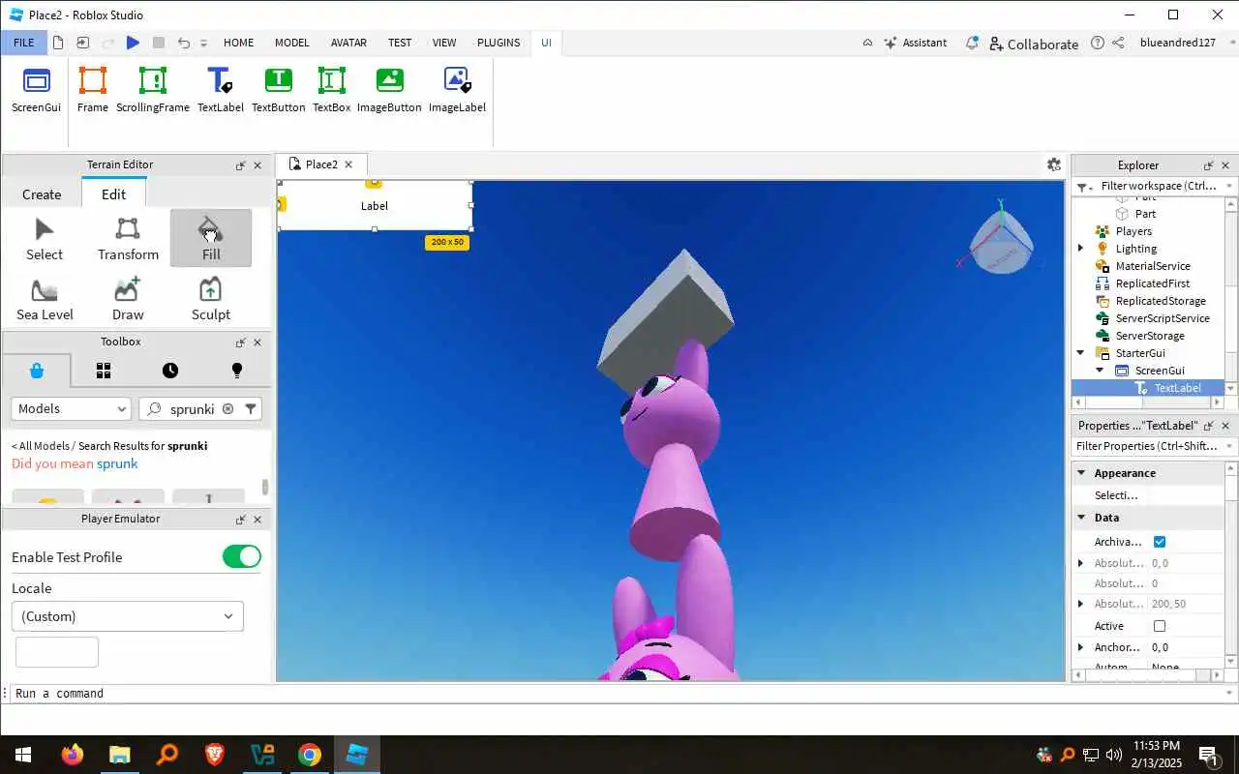Toggle Enable Test Profile switch

tap(242, 556)
